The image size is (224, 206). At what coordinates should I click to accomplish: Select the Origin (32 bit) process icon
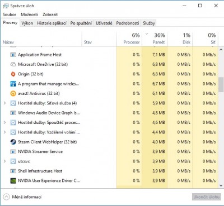click(13, 74)
